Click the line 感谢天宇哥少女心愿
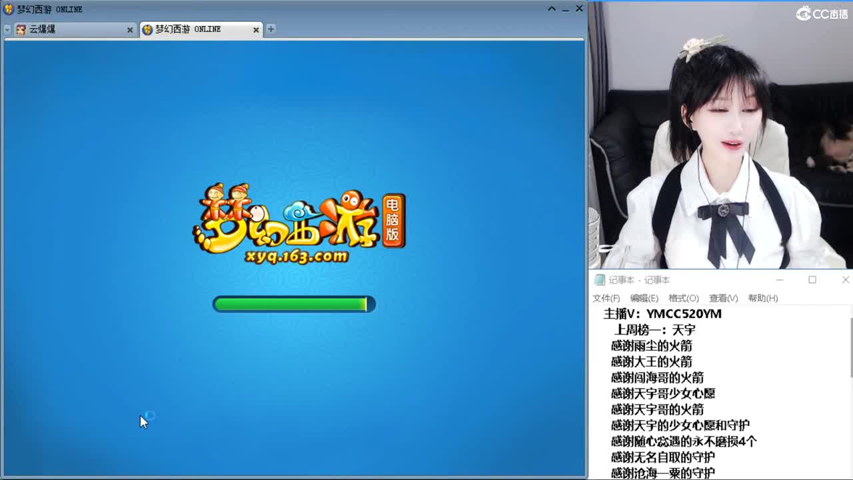Image resolution: width=853 pixels, height=480 pixels. click(x=663, y=393)
